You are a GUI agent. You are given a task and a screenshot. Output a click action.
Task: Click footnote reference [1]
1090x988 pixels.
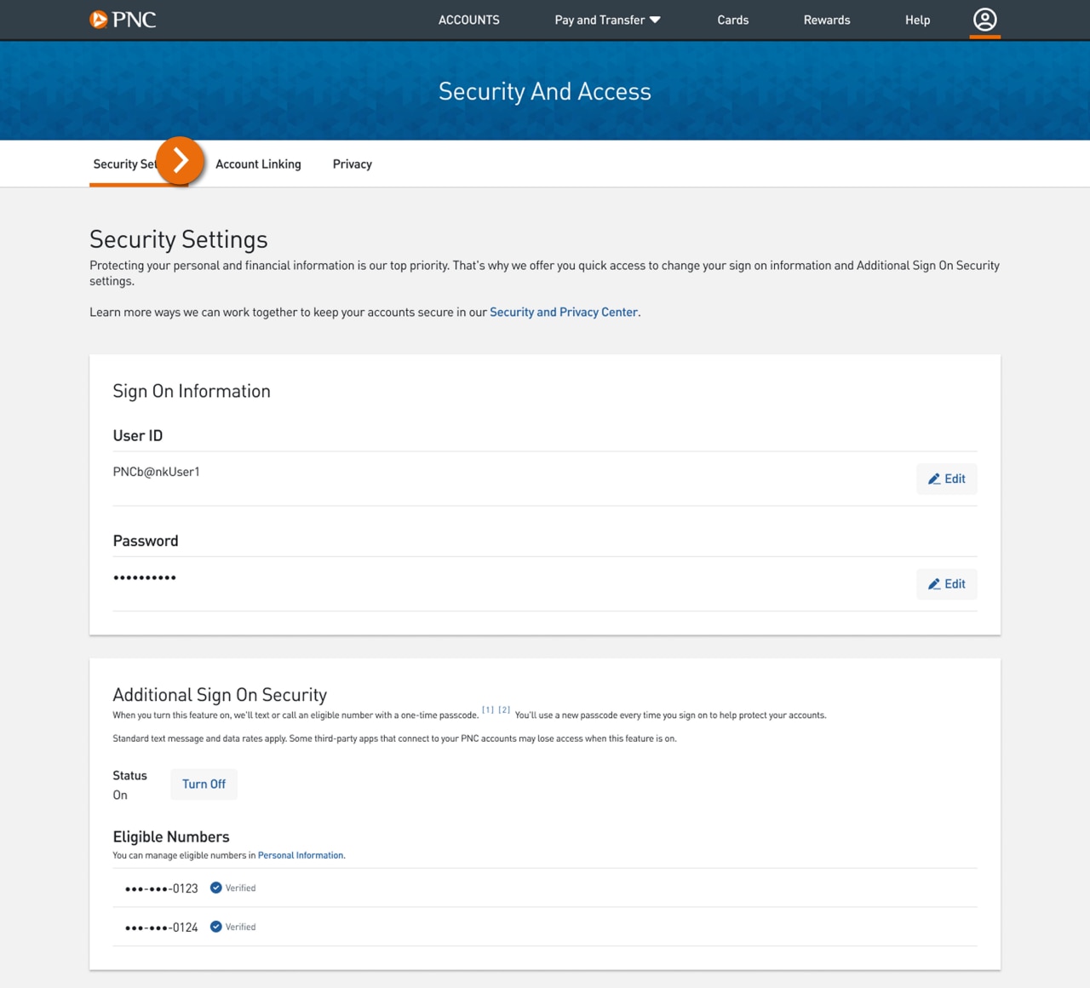487,709
